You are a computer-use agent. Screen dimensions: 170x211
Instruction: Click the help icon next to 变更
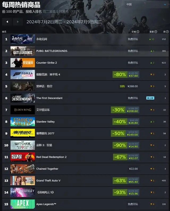(x=156, y=32)
